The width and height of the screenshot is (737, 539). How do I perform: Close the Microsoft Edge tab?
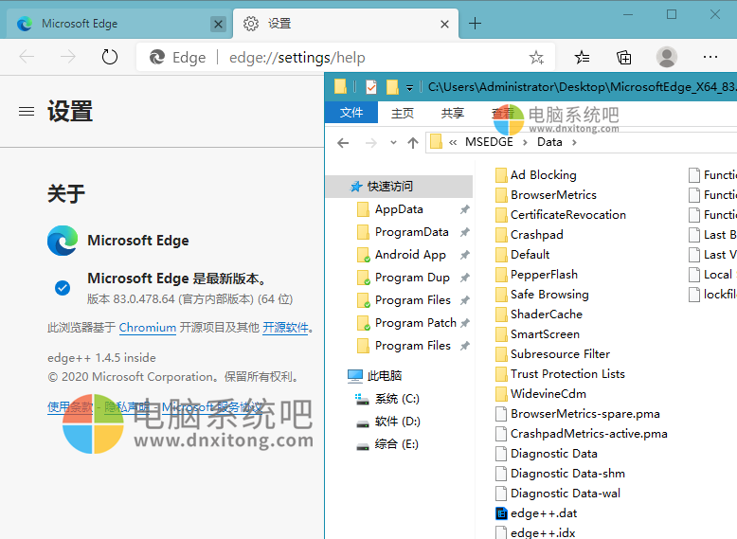(x=218, y=24)
